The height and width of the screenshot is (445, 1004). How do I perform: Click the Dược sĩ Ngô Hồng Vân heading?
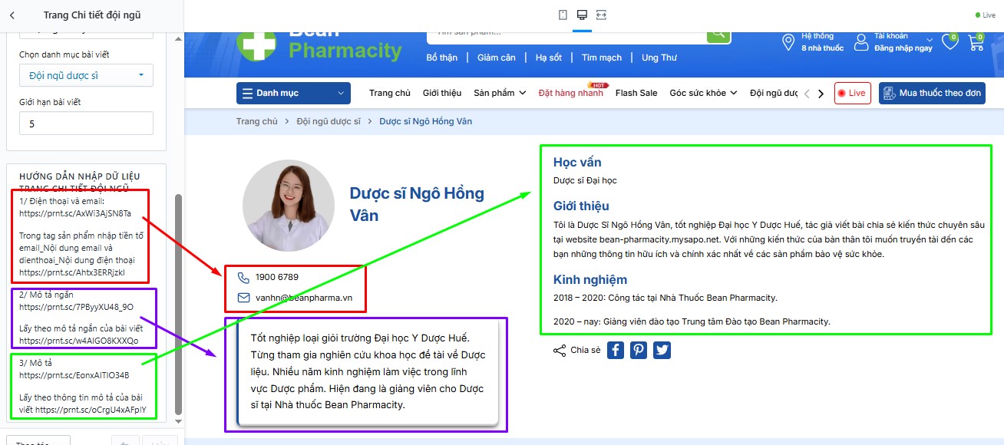point(417,204)
